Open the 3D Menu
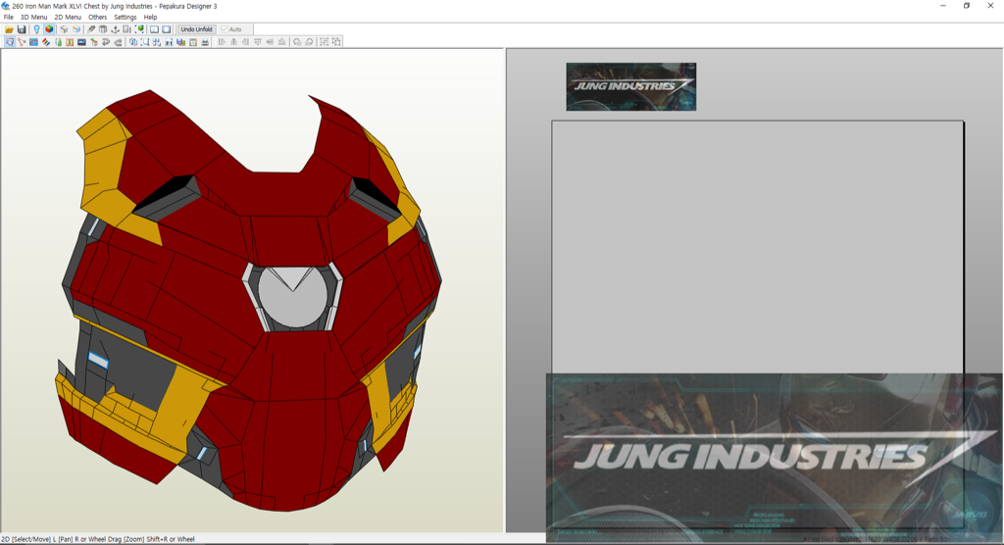Image resolution: width=1004 pixels, height=545 pixels. tap(33, 18)
